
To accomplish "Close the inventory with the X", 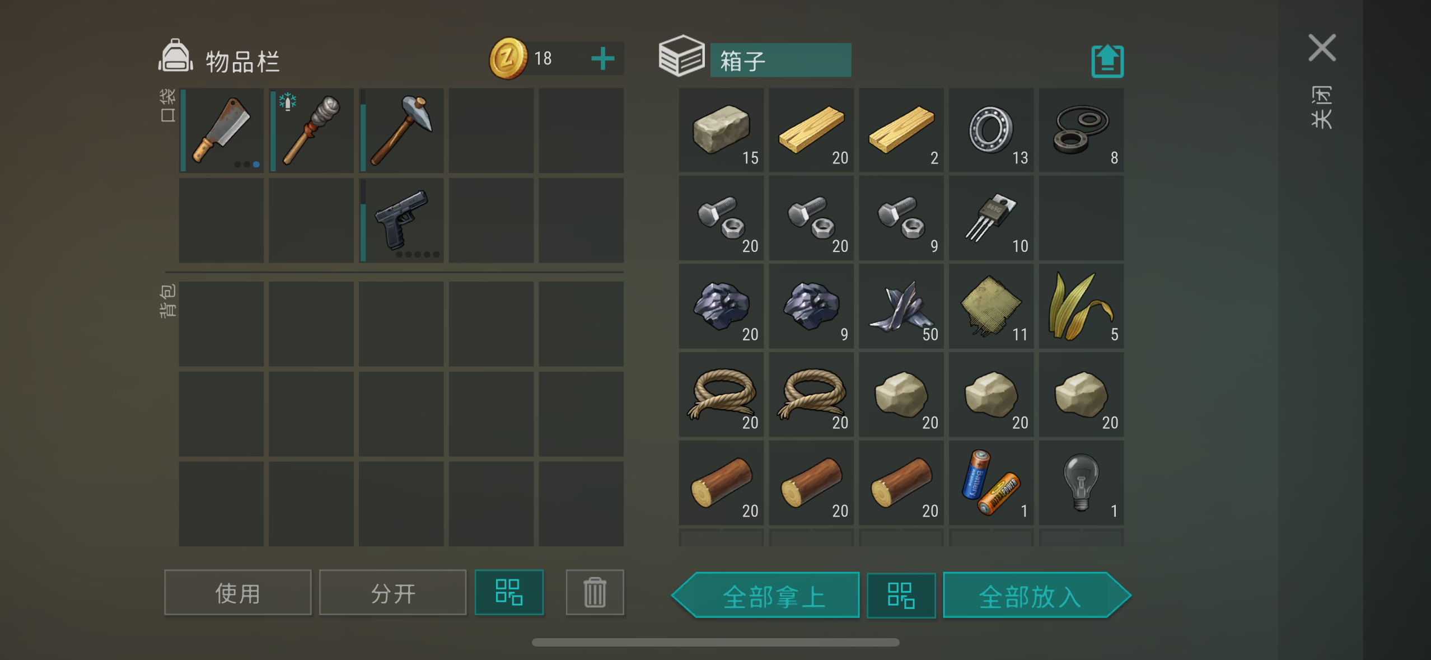I will 1322,48.
